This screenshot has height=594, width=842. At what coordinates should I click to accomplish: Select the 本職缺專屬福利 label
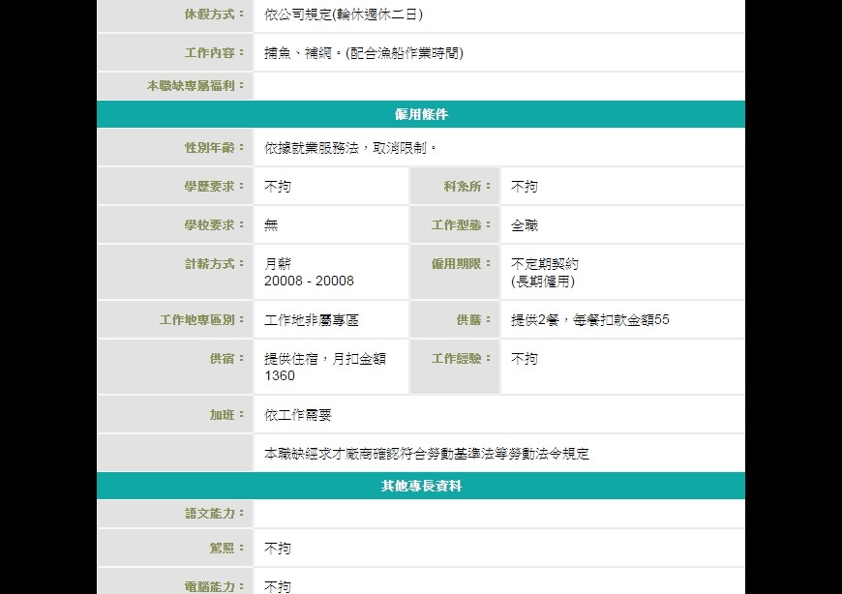click(196, 86)
